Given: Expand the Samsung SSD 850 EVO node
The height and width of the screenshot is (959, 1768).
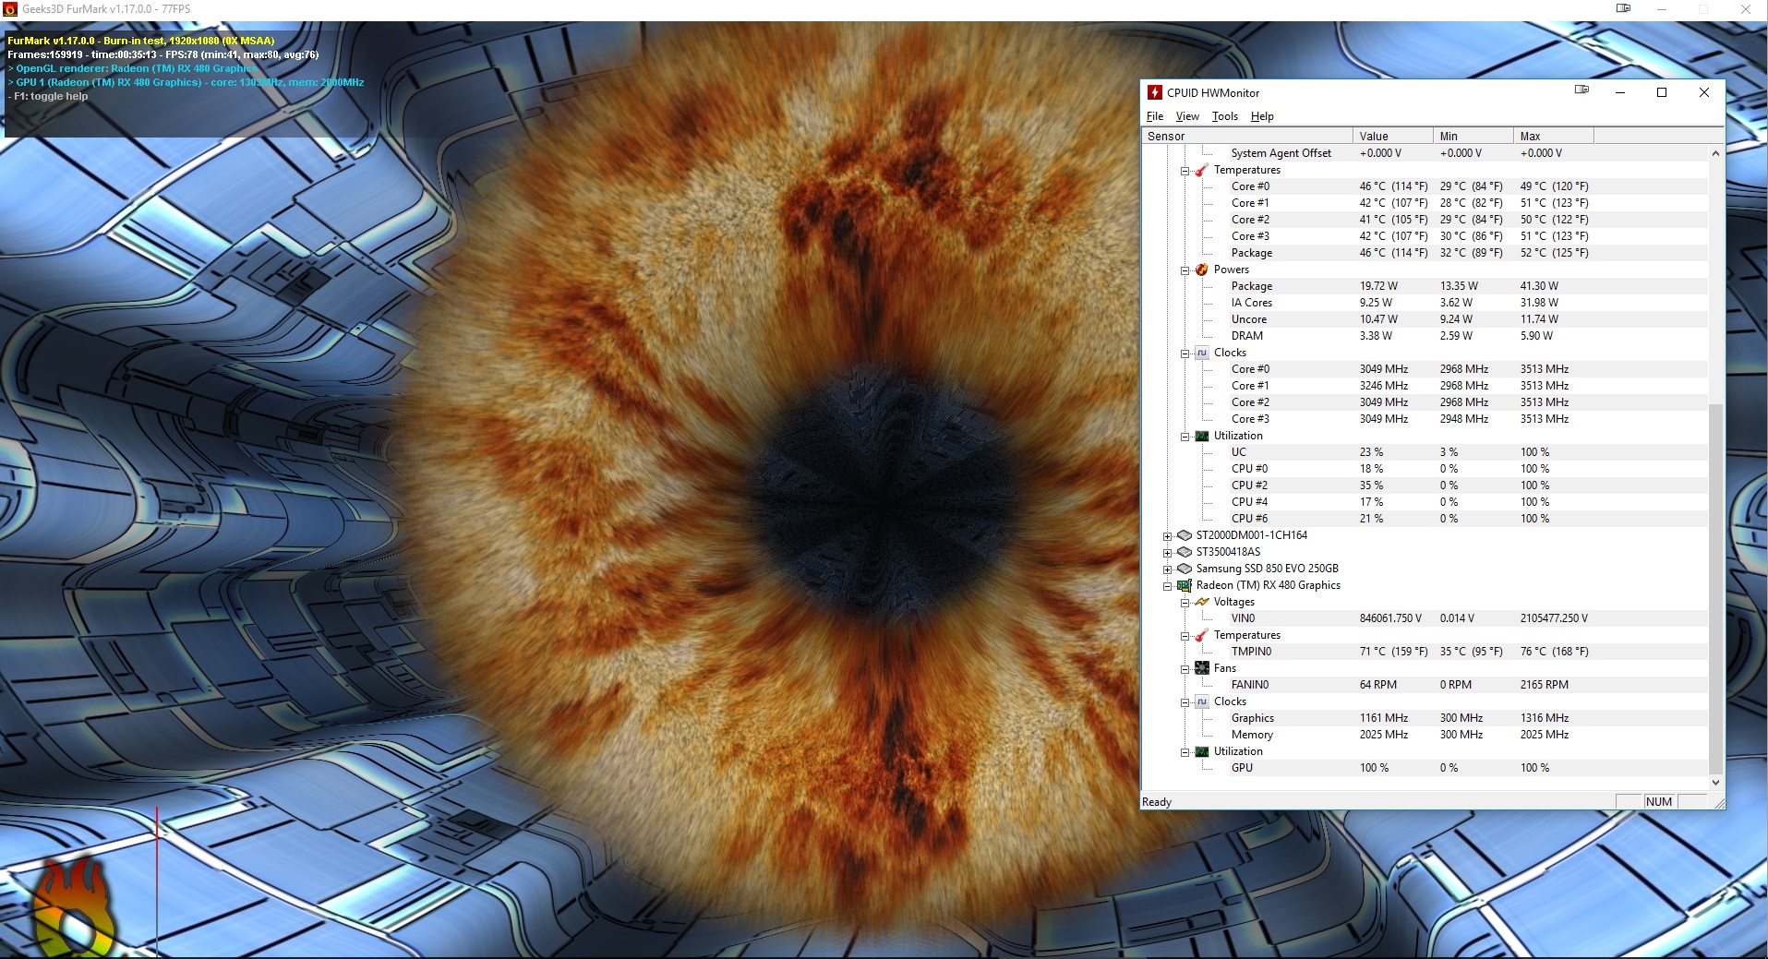Looking at the screenshot, I should tap(1168, 569).
